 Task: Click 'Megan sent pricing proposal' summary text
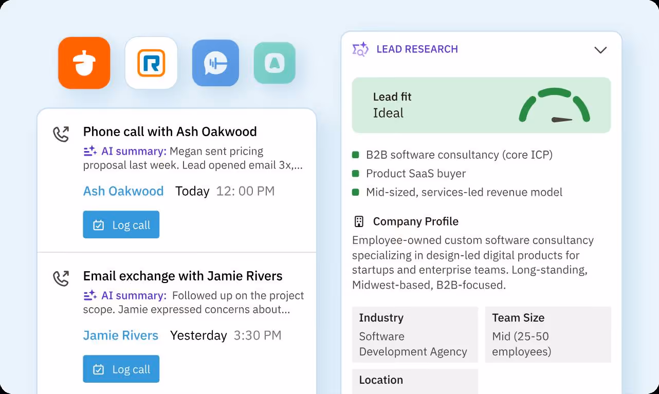click(193, 158)
